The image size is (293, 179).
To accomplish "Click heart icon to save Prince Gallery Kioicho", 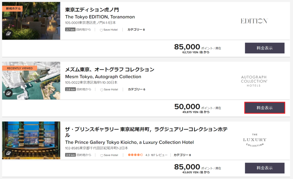I will 102,155.
